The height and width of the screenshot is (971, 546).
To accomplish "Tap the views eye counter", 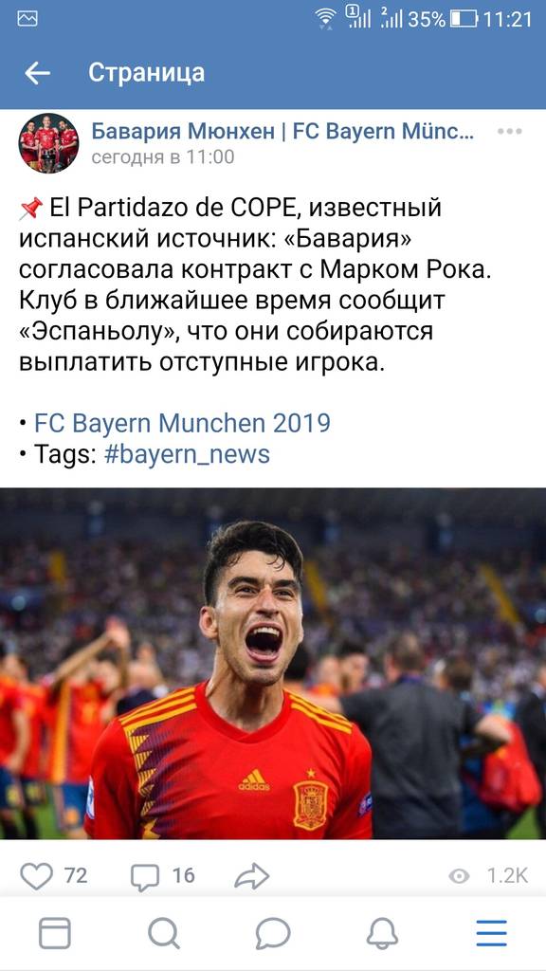I will [x=488, y=875].
